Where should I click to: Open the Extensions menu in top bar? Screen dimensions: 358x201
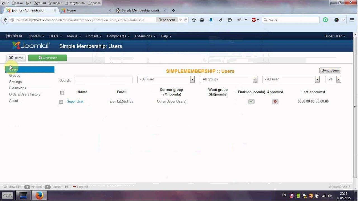point(145,36)
